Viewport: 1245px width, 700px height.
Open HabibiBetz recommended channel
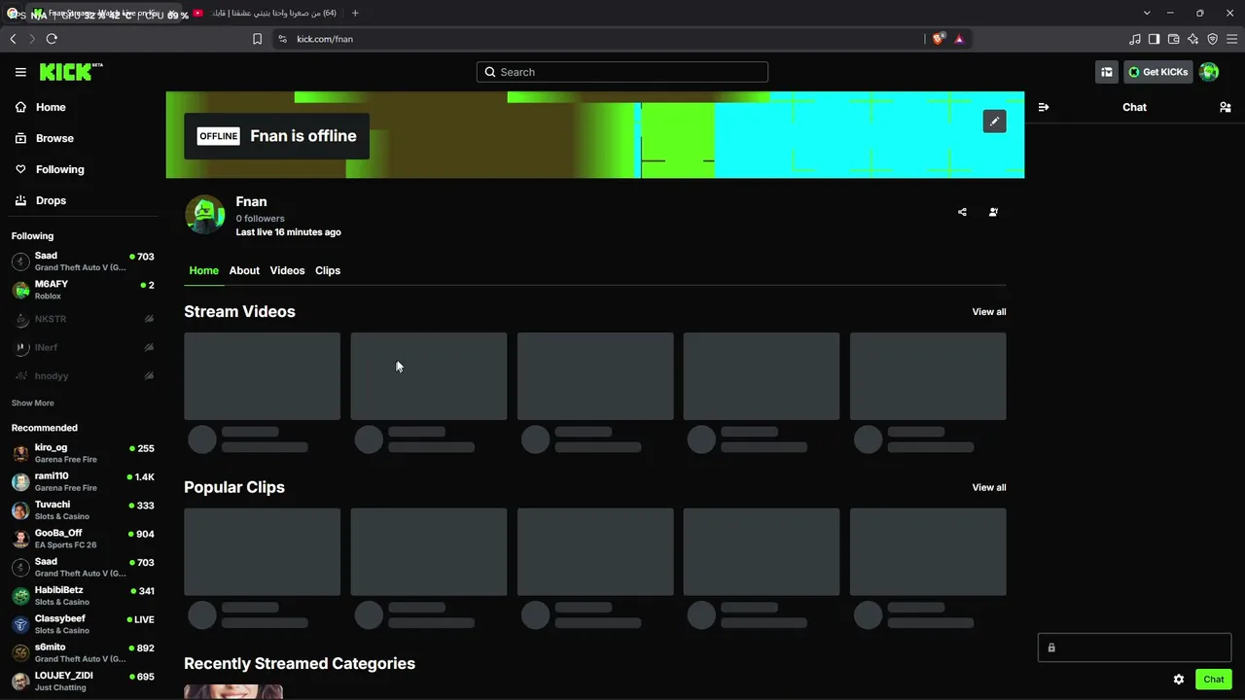click(83, 596)
